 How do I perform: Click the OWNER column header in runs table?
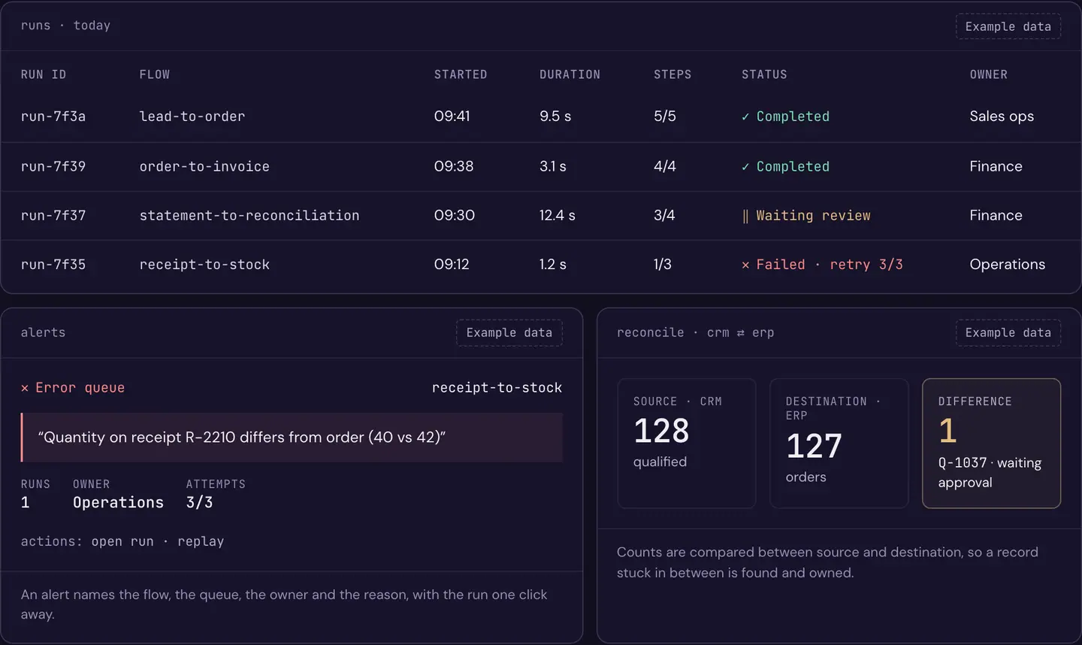[x=989, y=74]
